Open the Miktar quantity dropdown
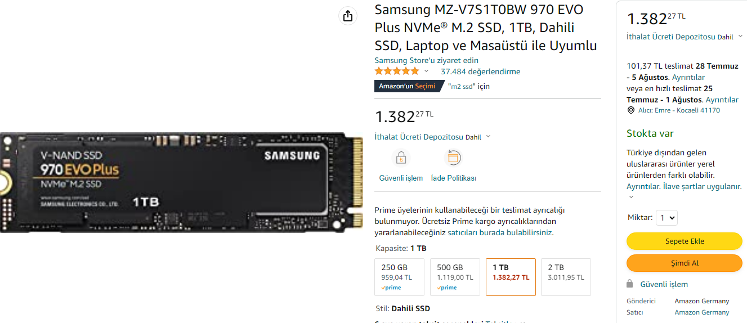Screen dimensions: 747x323 tap(667, 218)
